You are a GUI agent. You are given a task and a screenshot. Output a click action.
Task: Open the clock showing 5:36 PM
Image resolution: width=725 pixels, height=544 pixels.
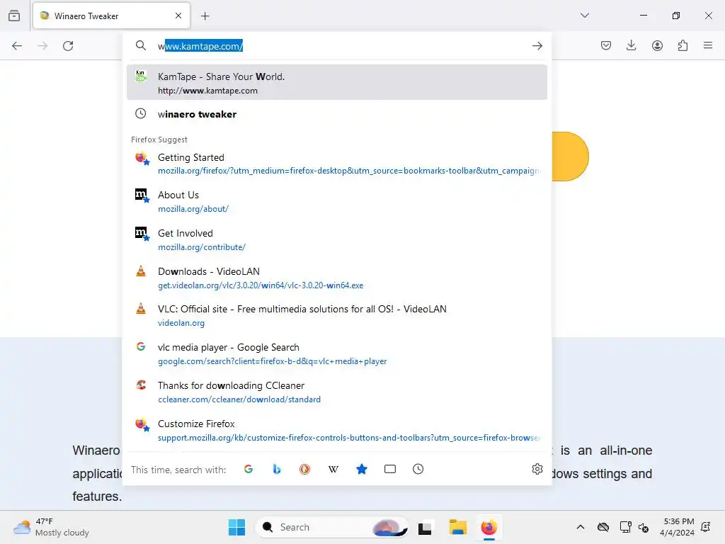pyautogui.click(x=677, y=527)
